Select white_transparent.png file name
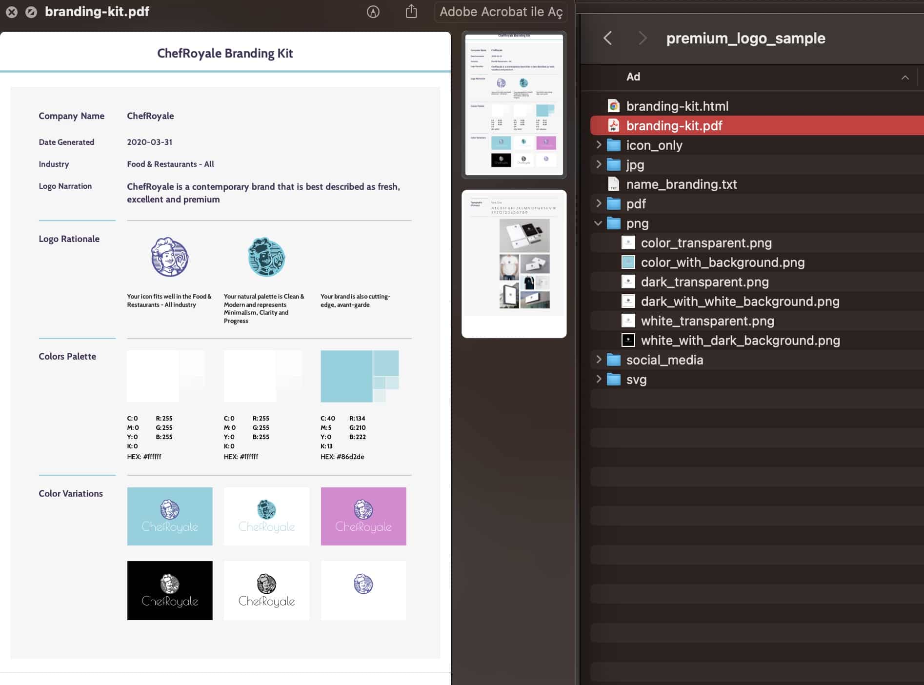924x685 pixels. tap(707, 321)
